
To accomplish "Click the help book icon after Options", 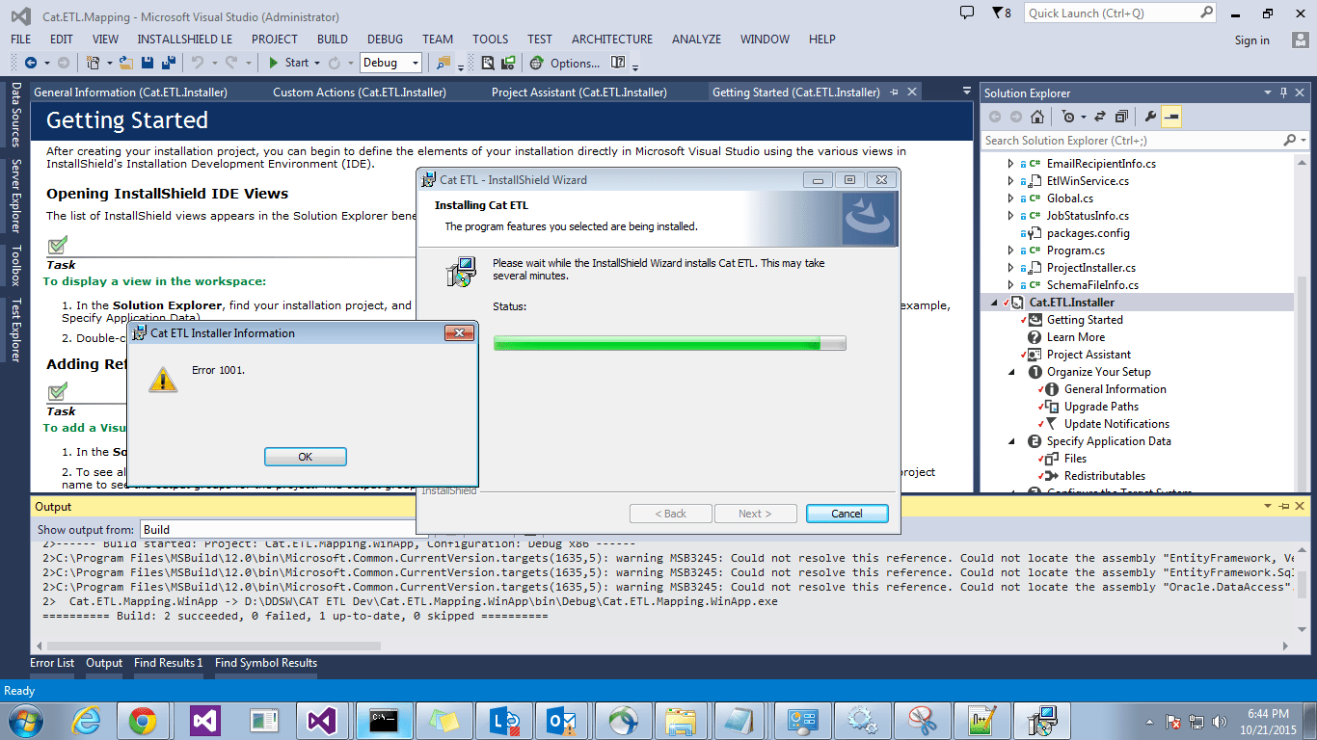I will click(x=618, y=63).
